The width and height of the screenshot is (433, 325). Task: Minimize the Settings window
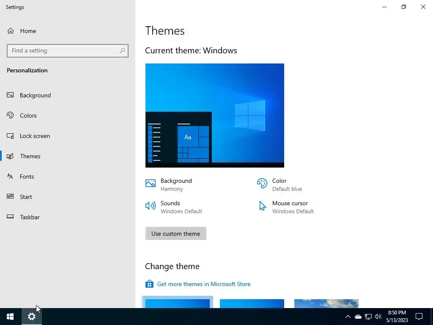click(x=384, y=7)
